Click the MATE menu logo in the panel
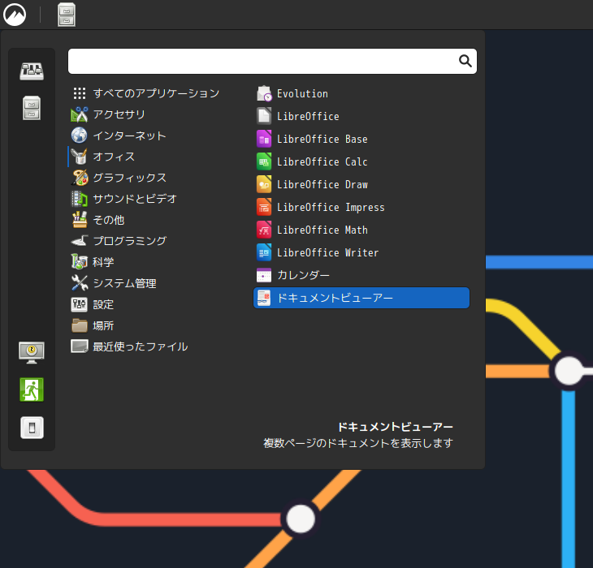Image resolution: width=593 pixels, height=568 pixels. (x=15, y=15)
